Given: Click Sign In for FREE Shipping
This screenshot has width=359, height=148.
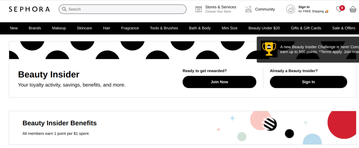Looking at the screenshot, I should click(x=313, y=9).
